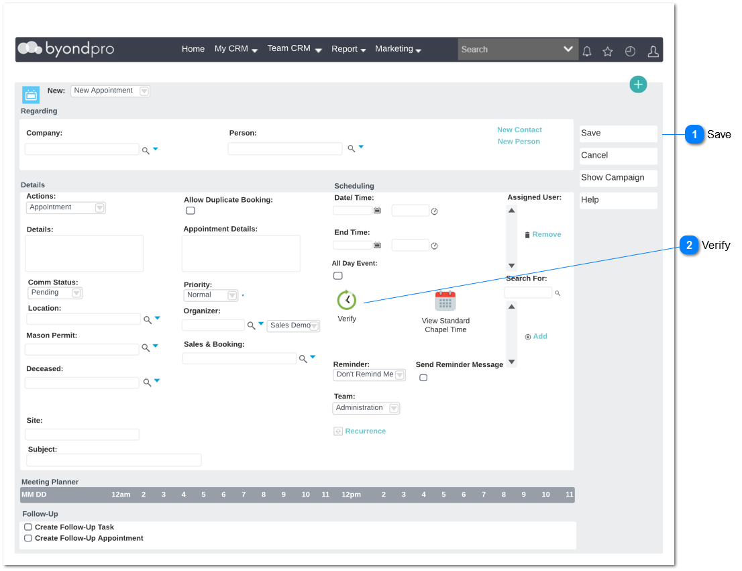The height and width of the screenshot is (571, 742).
Task: Enable Allow Duplicate Booking checkbox
Action: click(191, 211)
